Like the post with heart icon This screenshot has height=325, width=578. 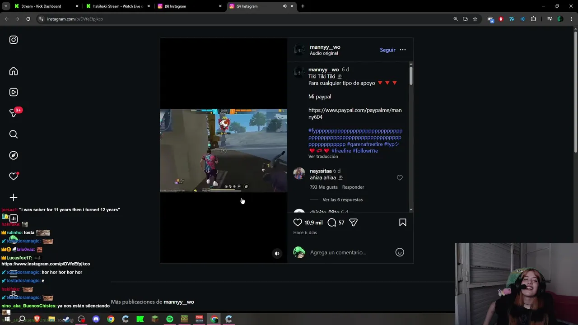tap(298, 223)
